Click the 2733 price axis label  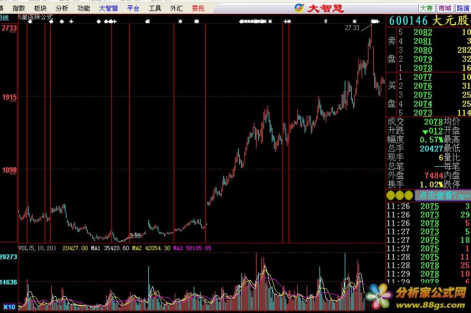10,28
